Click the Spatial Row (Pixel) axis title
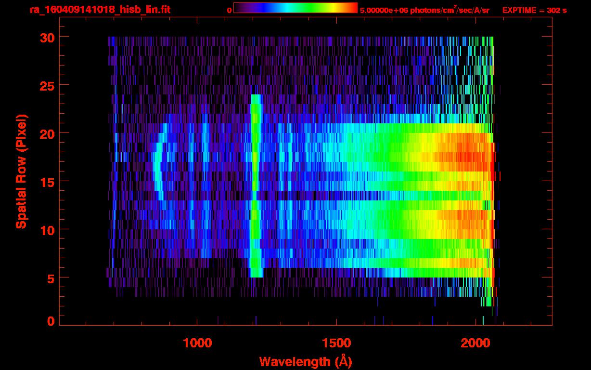The image size is (591, 370). click(x=21, y=171)
